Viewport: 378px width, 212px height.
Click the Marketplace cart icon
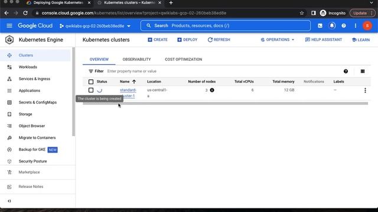(x=9, y=172)
